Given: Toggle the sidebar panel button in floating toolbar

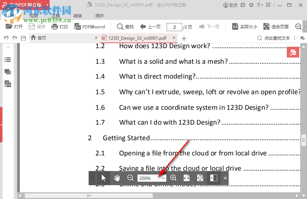Looking at the screenshot, I should pos(213,178).
